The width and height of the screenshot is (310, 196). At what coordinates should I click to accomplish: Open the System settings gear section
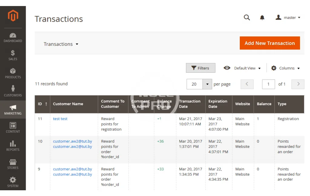13,182
